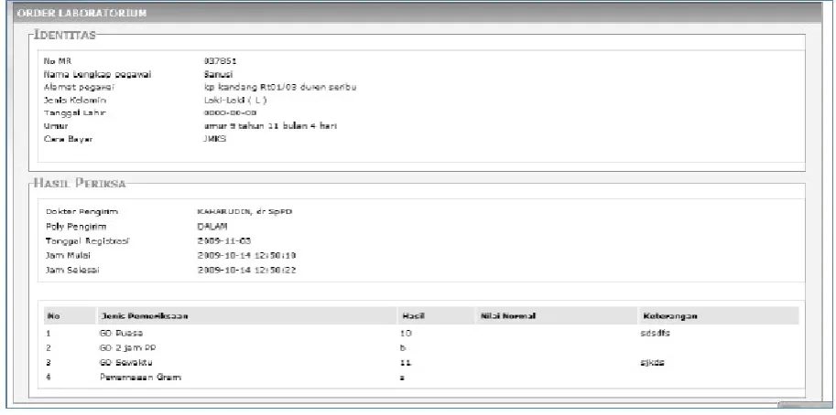Click the gender value Laki-Laki ( L )
The width and height of the screenshot is (836, 415).
click(x=235, y=100)
